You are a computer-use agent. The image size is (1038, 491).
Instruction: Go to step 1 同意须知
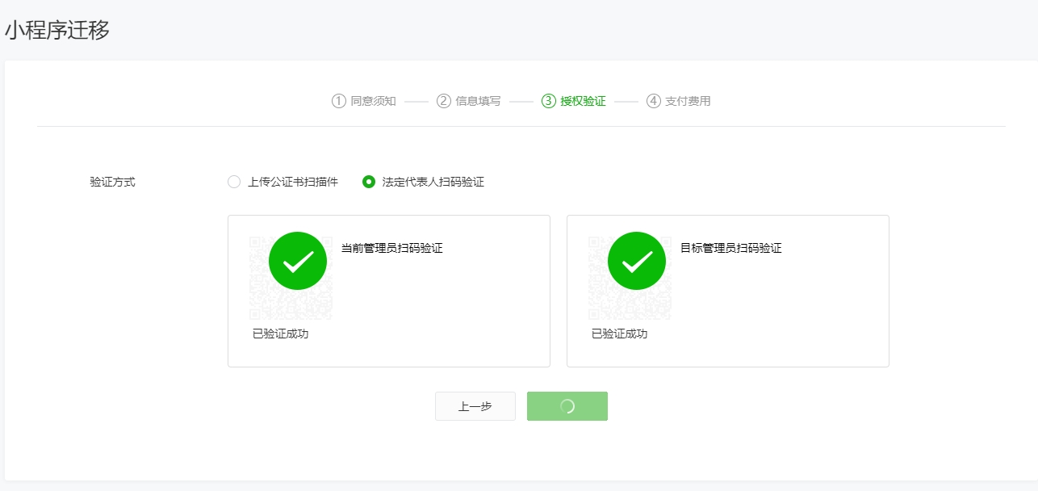(364, 101)
